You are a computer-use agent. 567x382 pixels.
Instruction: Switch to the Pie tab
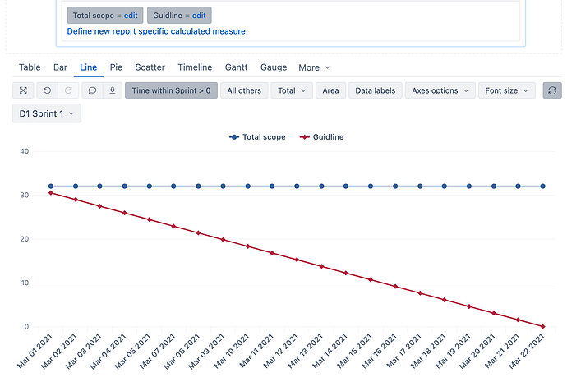tap(116, 67)
